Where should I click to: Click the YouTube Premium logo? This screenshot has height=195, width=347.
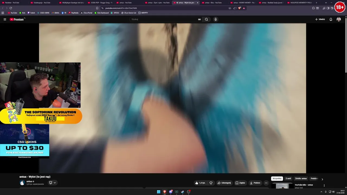point(17,19)
